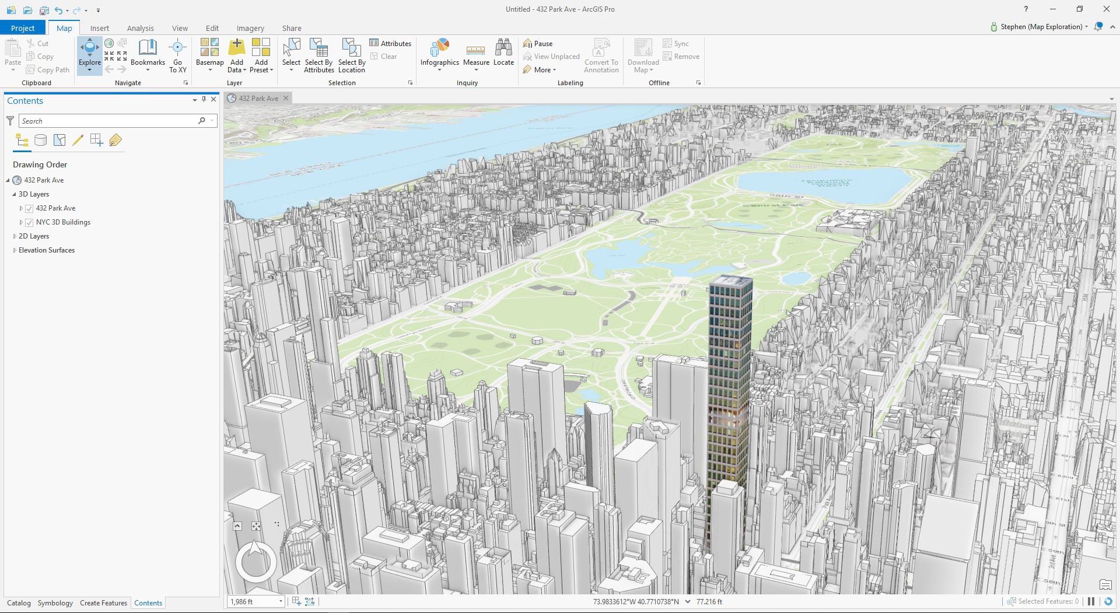Viewport: 1120px width, 613px height.
Task: Open the Analysis ribbon tab
Action: point(140,28)
